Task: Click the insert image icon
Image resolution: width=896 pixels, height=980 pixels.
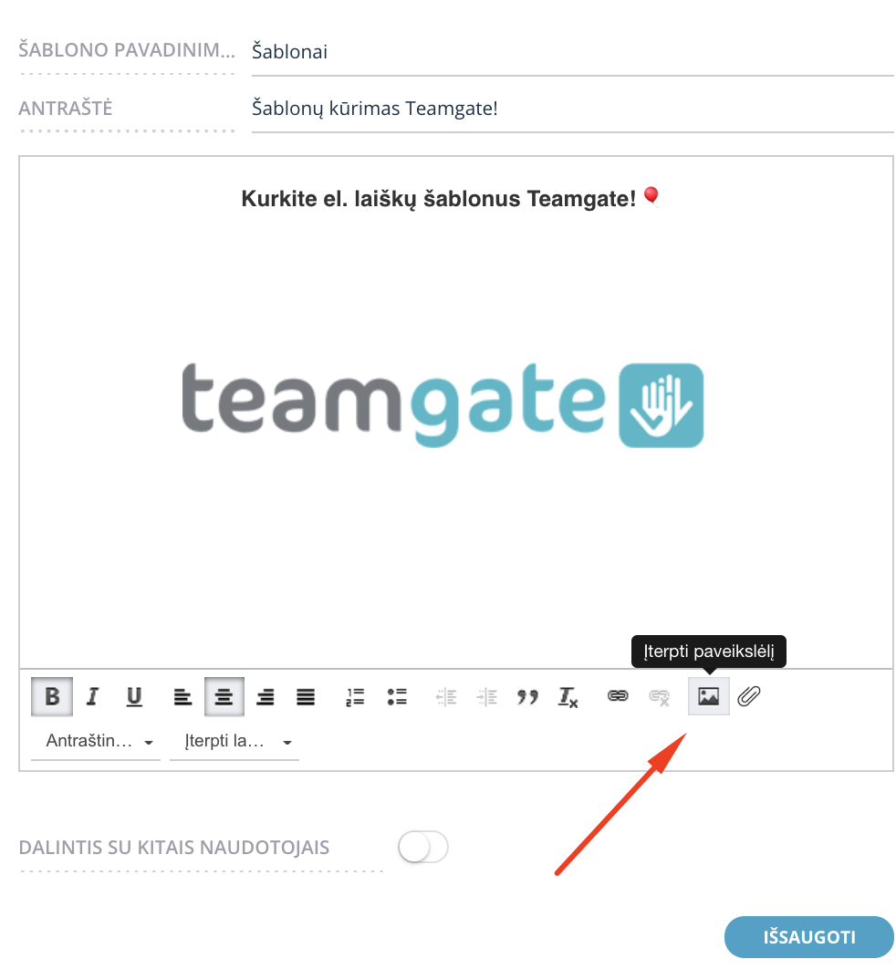Action: [708, 696]
